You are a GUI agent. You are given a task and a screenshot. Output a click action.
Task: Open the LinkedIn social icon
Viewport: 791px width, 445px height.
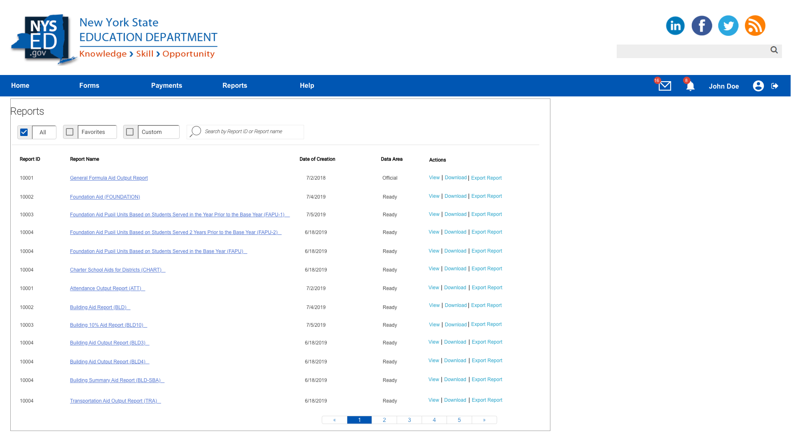coord(675,26)
